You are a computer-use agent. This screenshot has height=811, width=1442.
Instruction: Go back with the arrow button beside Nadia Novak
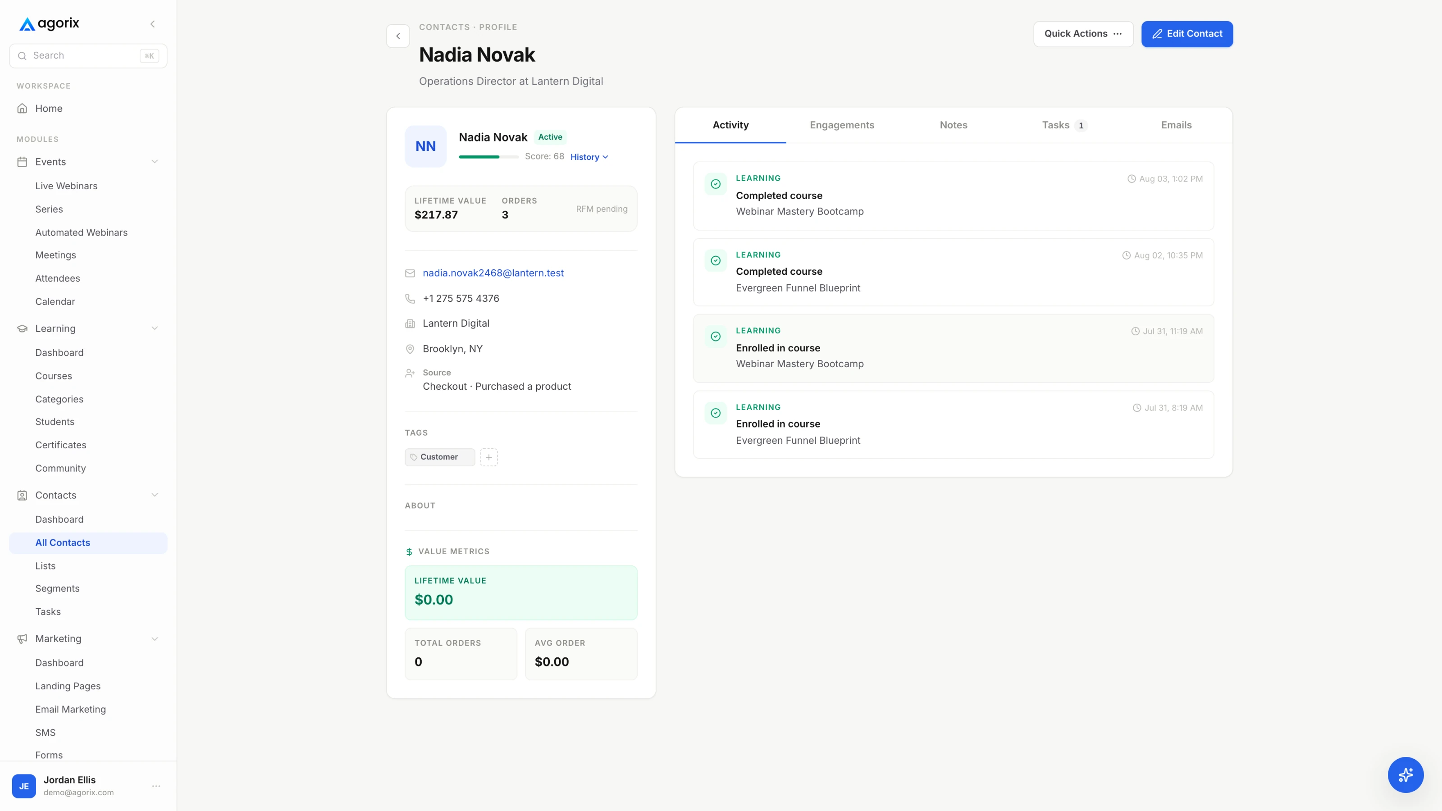(x=398, y=36)
